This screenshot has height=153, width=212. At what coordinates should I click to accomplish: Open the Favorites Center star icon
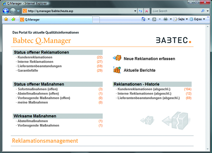click(6, 19)
